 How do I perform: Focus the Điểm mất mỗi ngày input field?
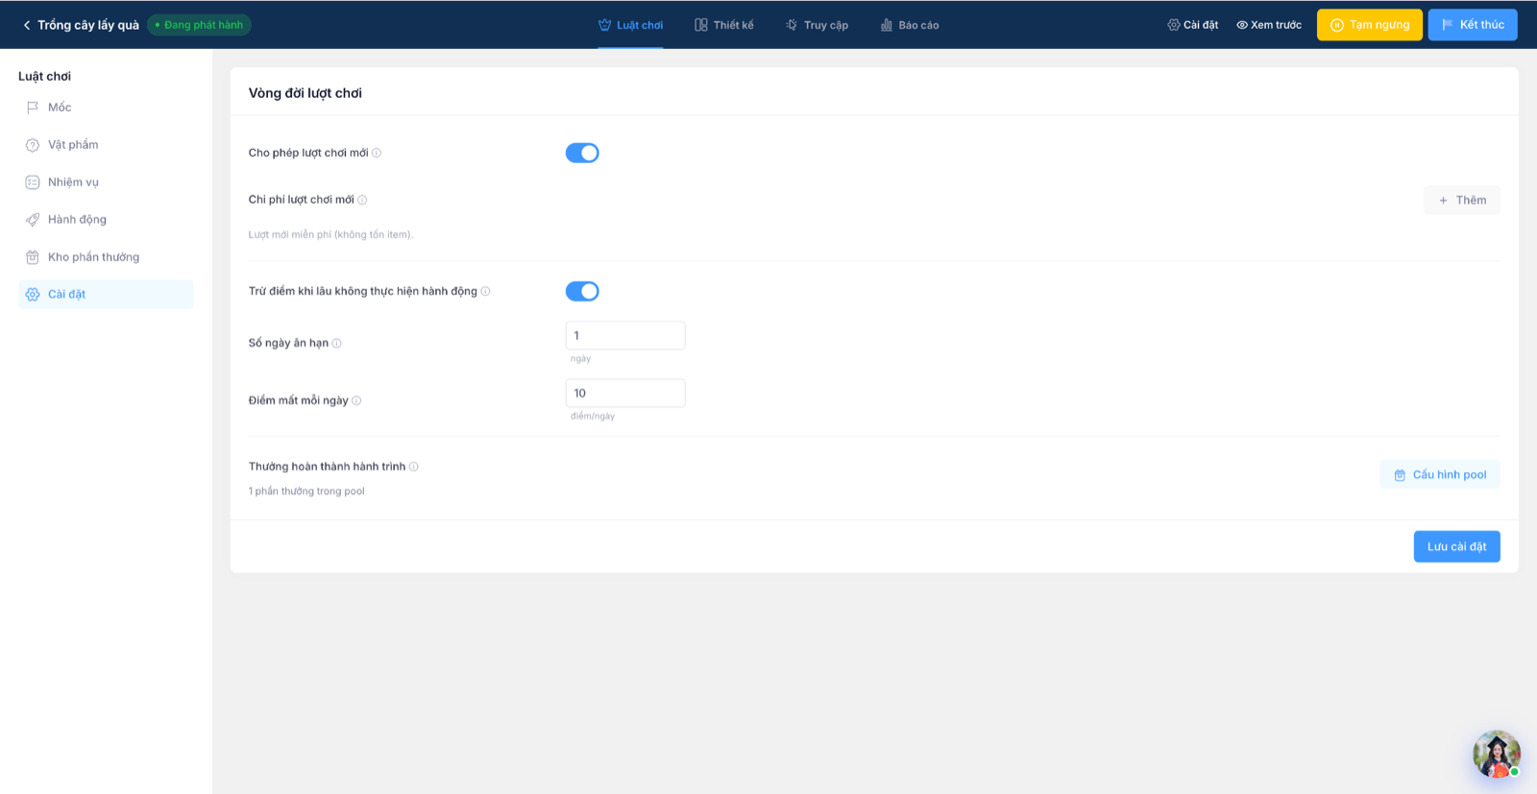[x=625, y=393]
